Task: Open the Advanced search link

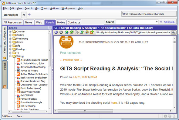Action: (x=170, y=22)
